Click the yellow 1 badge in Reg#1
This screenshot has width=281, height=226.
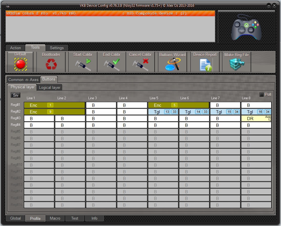click(x=50, y=105)
